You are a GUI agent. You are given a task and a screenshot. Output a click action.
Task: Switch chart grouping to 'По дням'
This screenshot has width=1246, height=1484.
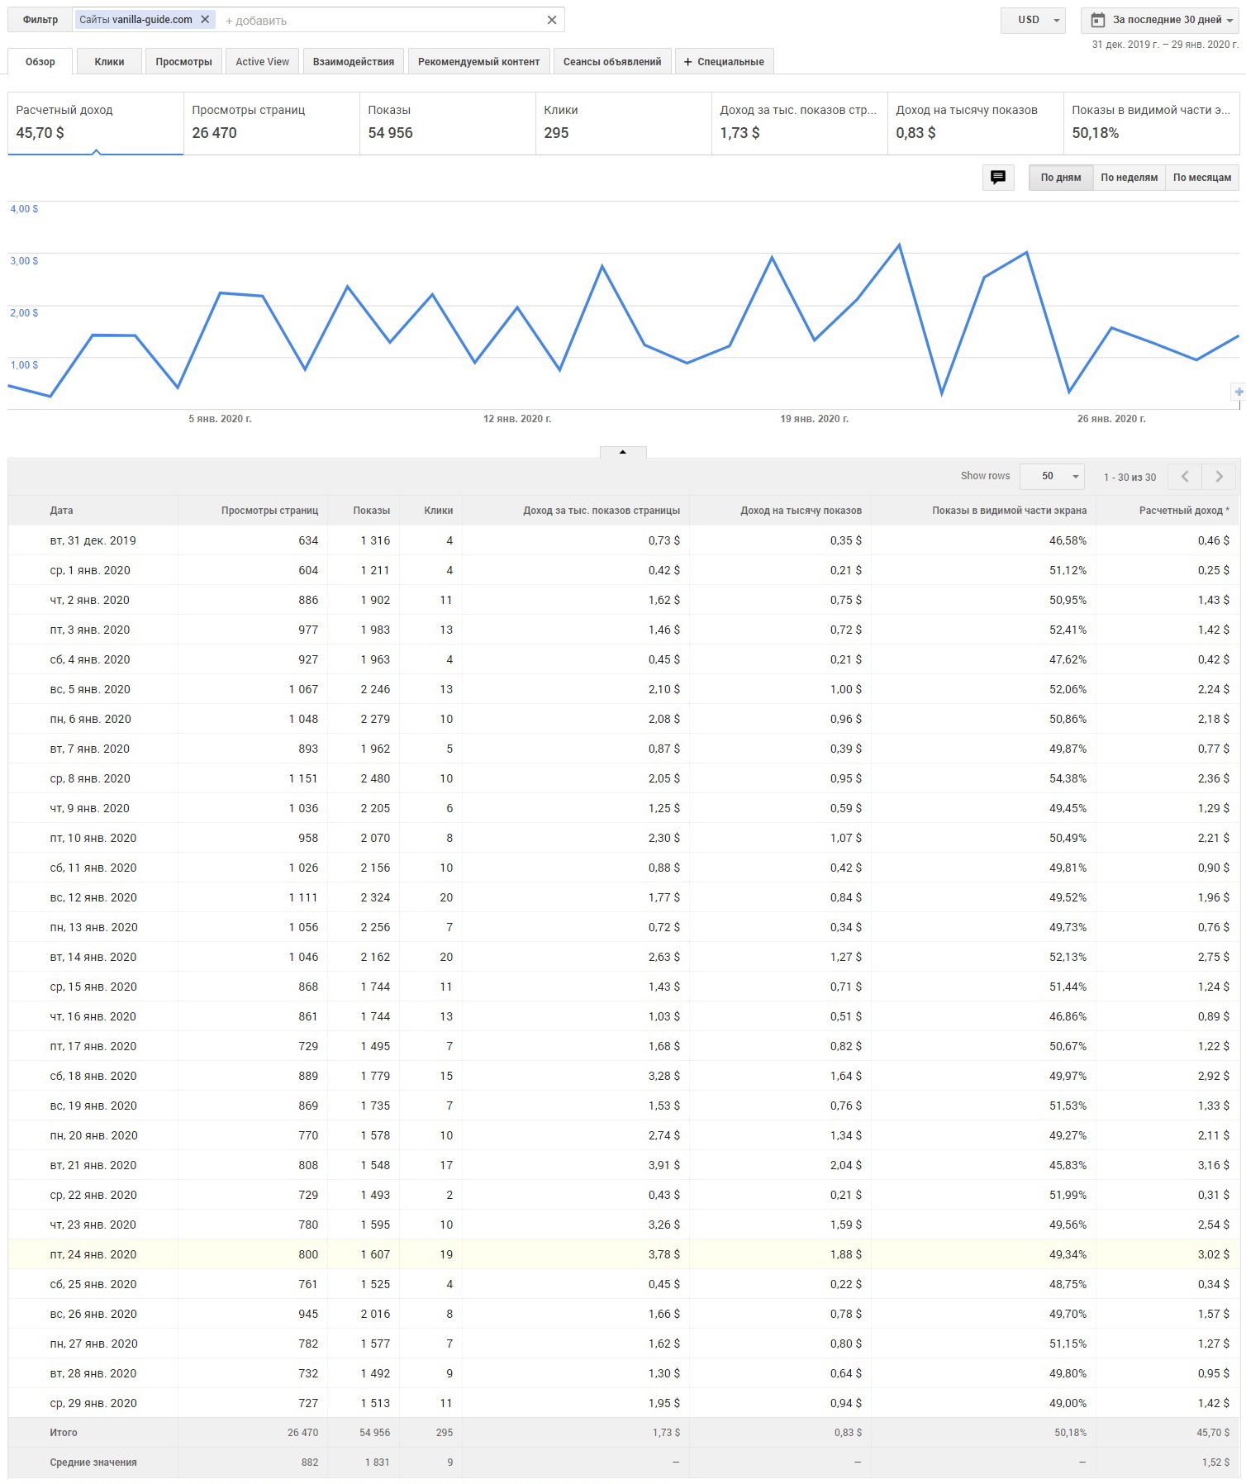tap(1061, 178)
